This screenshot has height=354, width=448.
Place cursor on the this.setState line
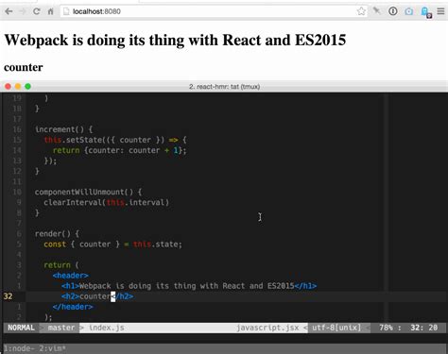(x=115, y=140)
